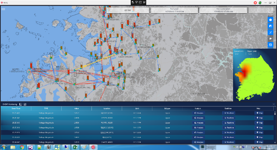Toggle first checkbox beside EVENT Monitoring
The width and height of the screenshot is (277, 150).
click(21, 104)
